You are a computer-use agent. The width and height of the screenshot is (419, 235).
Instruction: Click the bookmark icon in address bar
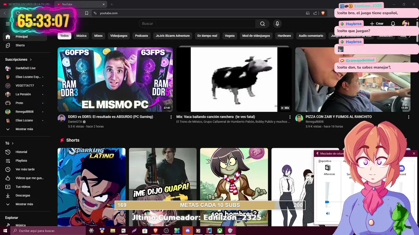(86, 13)
